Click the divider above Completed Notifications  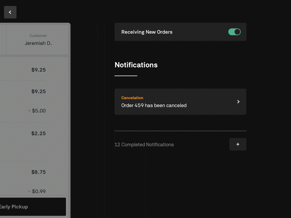(180, 131)
